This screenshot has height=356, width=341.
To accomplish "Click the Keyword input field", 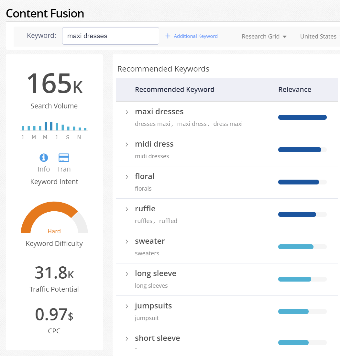I will pyautogui.click(x=111, y=36).
